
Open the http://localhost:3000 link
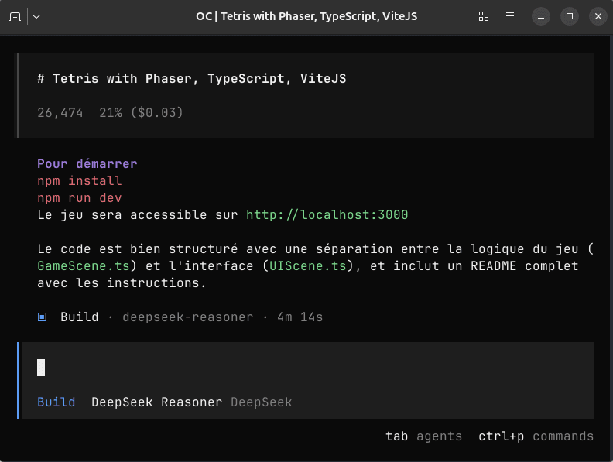coord(327,214)
